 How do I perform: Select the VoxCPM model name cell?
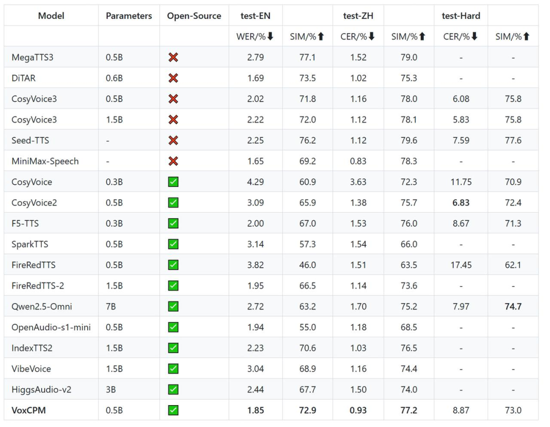pyautogui.click(x=29, y=410)
